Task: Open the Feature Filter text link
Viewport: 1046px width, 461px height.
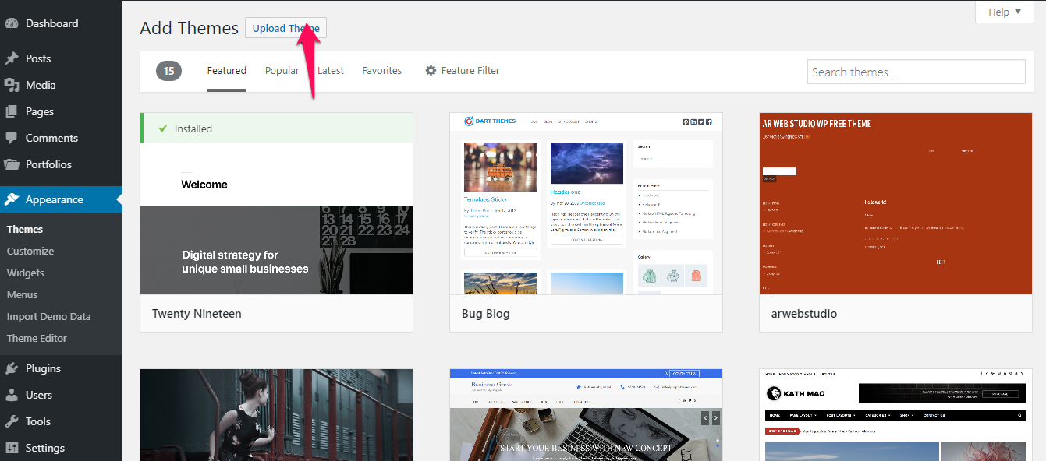Action: click(x=470, y=70)
